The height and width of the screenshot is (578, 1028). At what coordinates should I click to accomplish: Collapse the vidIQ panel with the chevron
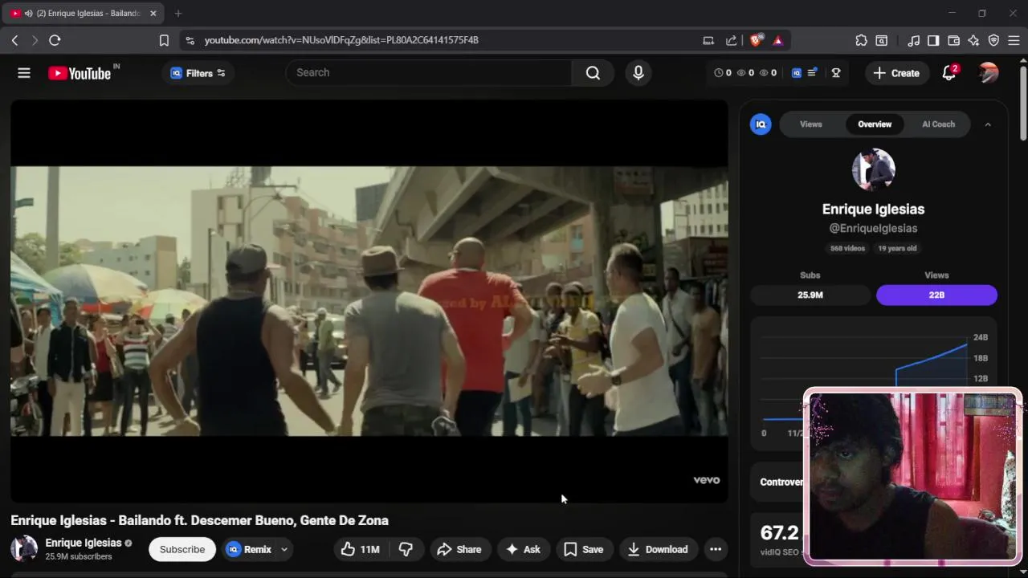point(988,124)
